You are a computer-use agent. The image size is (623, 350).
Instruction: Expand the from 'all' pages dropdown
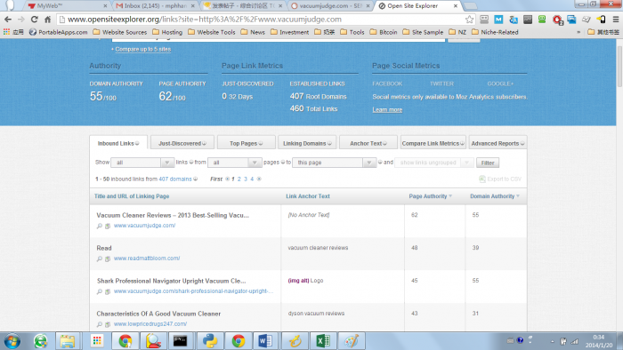[234, 163]
